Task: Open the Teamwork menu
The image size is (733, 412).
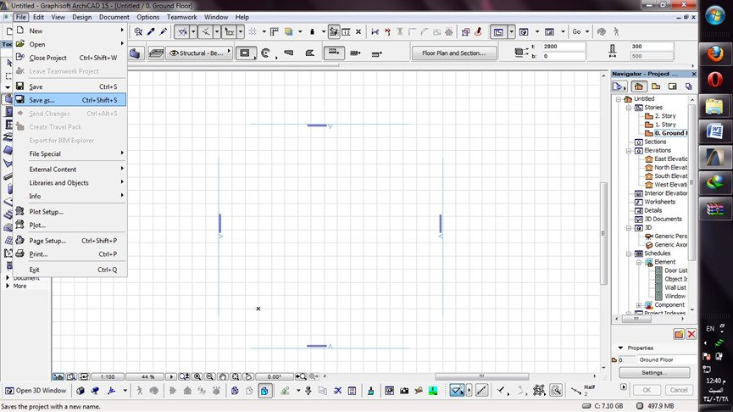Action: (183, 17)
